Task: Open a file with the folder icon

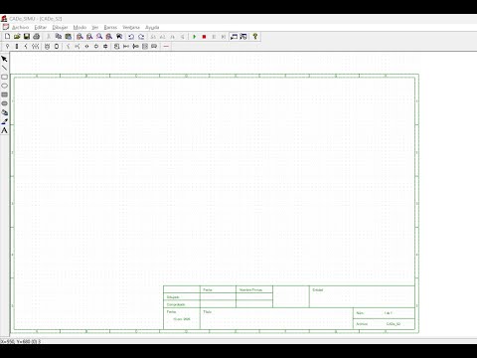Action: pos(17,37)
